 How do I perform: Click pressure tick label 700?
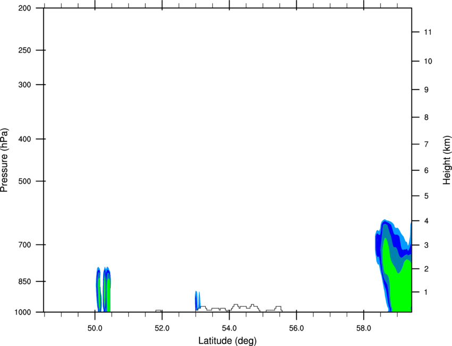(x=24, y=245)
